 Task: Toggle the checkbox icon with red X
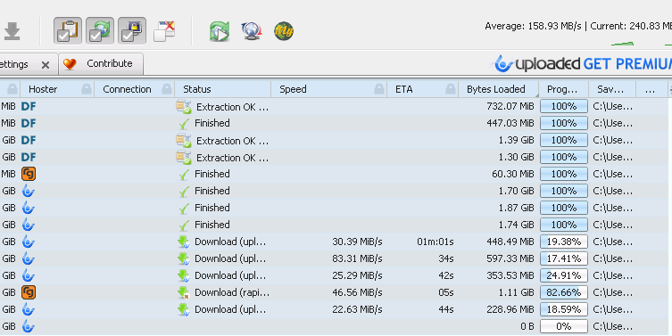pyautogui.click(x=164, y=31)
